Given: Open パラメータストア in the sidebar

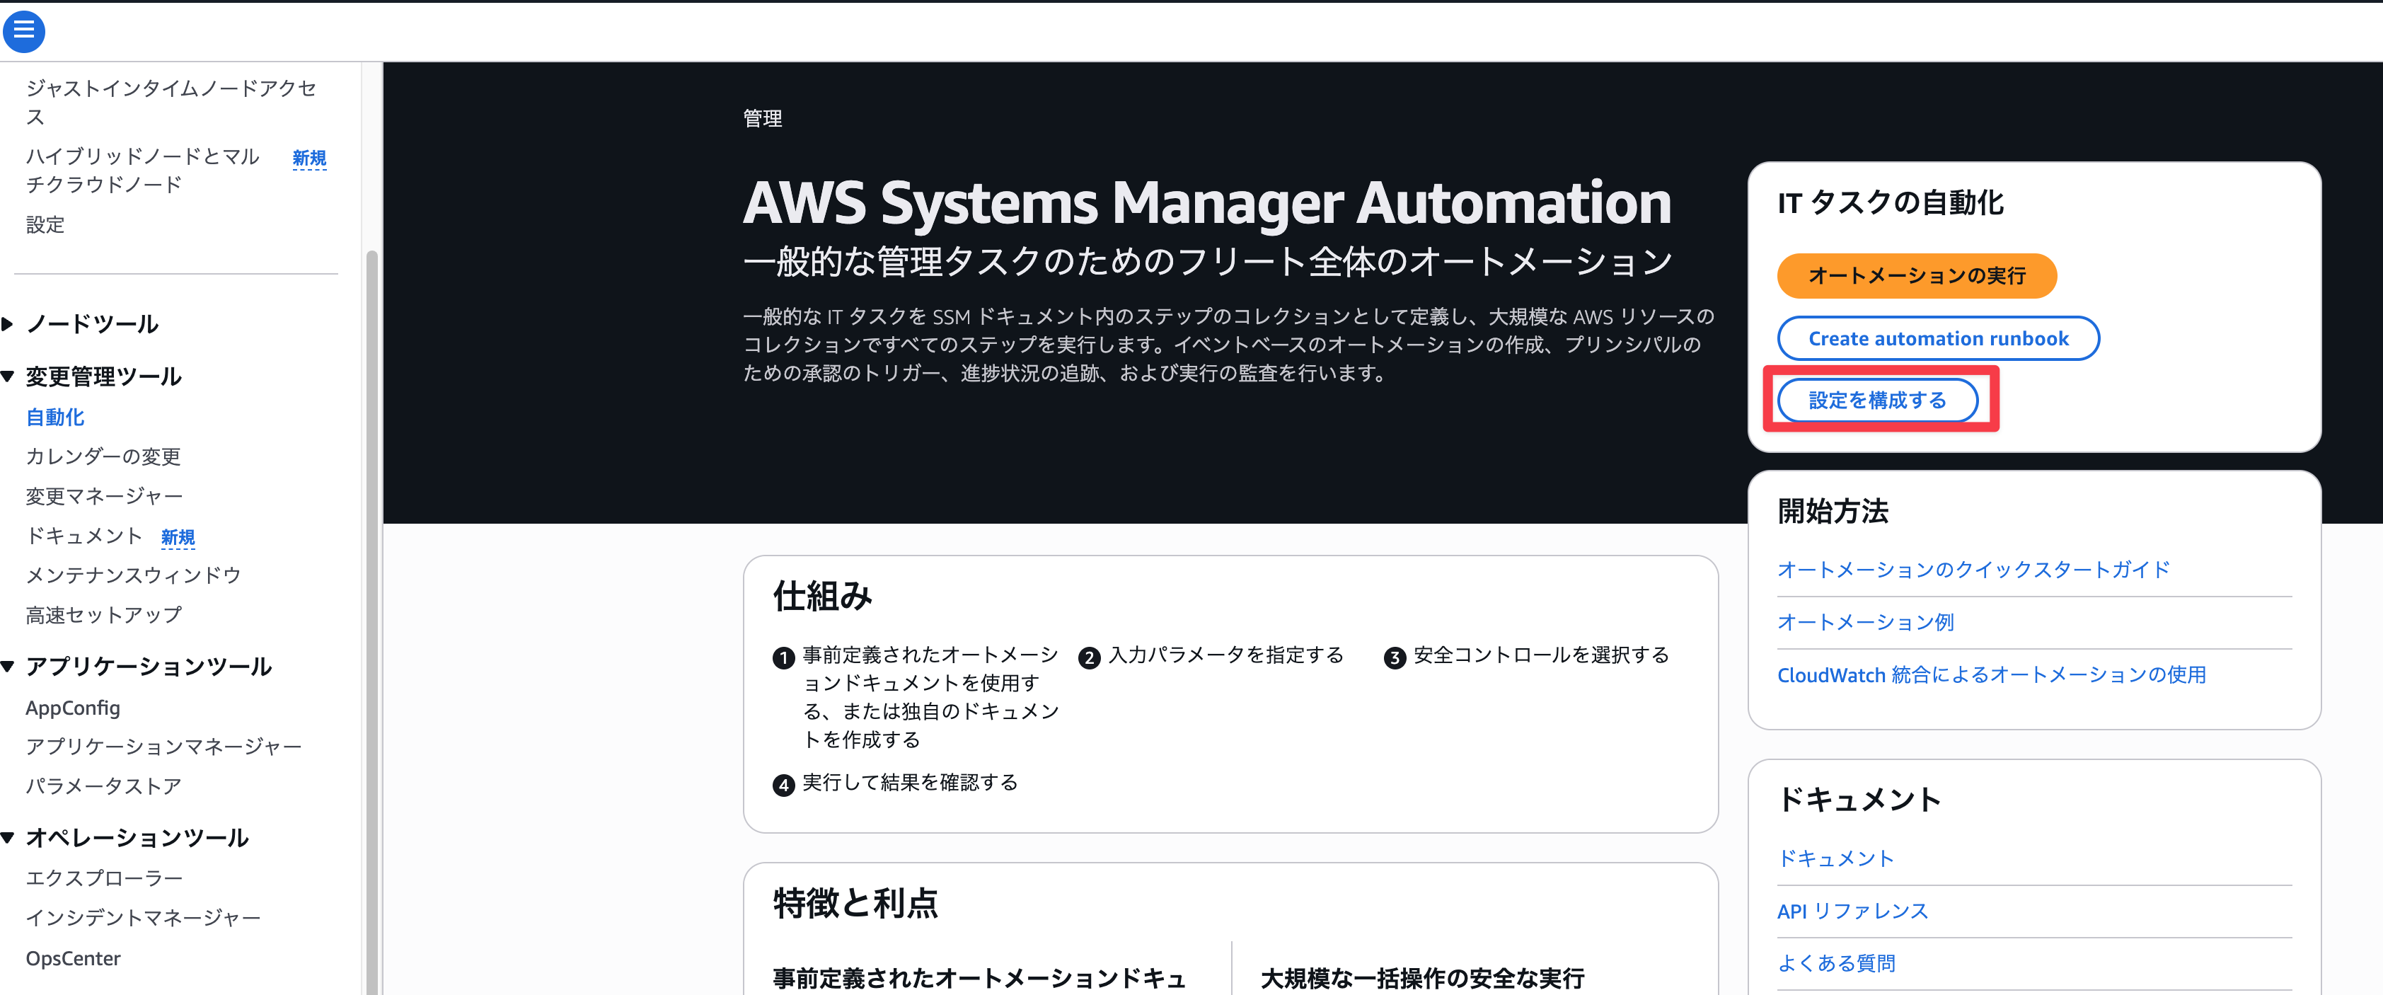Looking at the screenshot, I should 103,786.
